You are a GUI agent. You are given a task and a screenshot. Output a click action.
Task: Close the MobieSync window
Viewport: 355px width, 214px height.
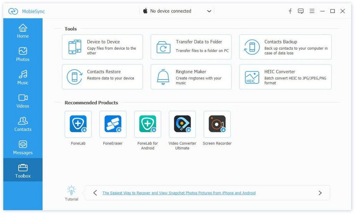(343, 11)
